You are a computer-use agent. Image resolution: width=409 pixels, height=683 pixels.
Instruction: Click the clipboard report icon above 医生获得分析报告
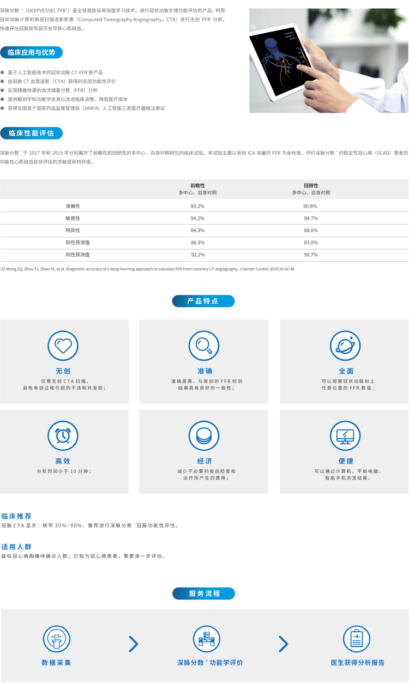357,639
